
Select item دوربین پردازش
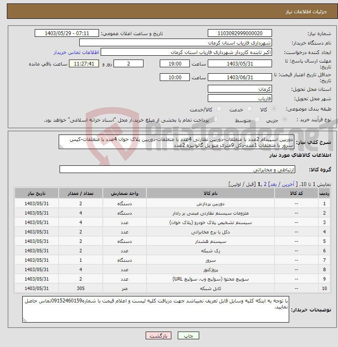[210, 203]
